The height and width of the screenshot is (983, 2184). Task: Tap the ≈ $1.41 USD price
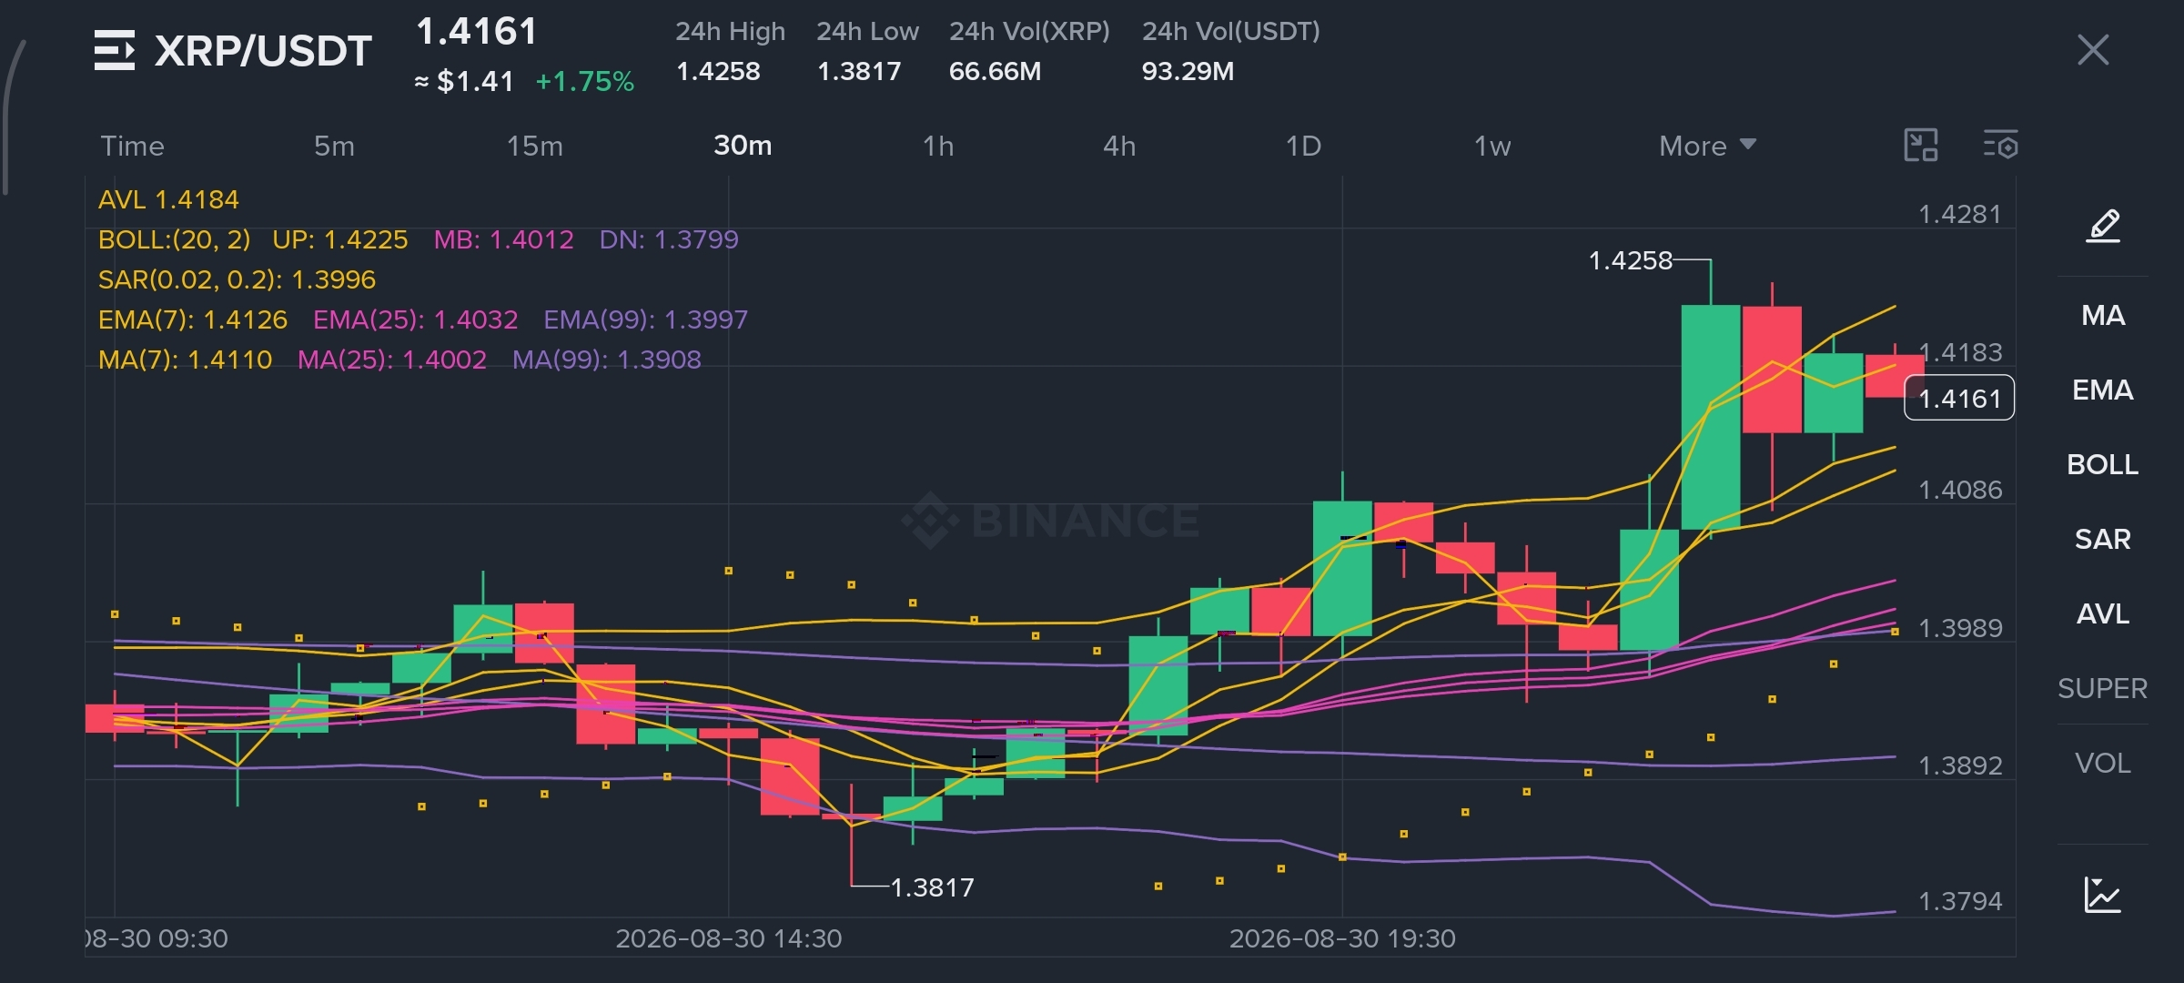point(464,82)
